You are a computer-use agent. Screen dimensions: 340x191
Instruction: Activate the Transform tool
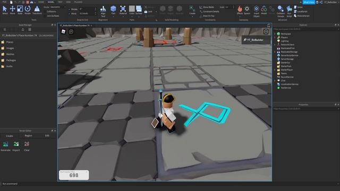[x=37, y=10]
